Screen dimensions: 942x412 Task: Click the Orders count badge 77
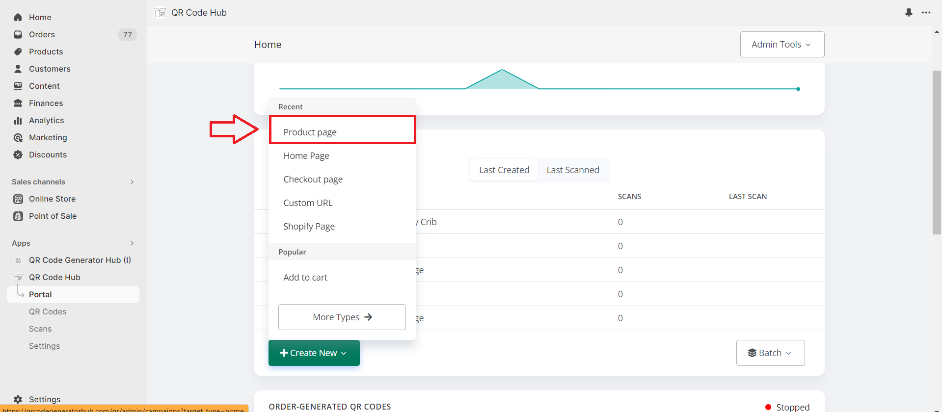(x=128, y=34)
